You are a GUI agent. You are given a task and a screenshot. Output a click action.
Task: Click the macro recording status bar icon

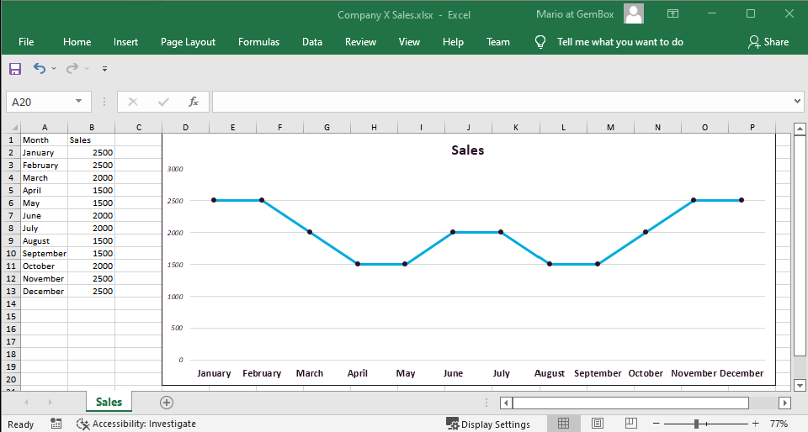click(x=56, y=424)
